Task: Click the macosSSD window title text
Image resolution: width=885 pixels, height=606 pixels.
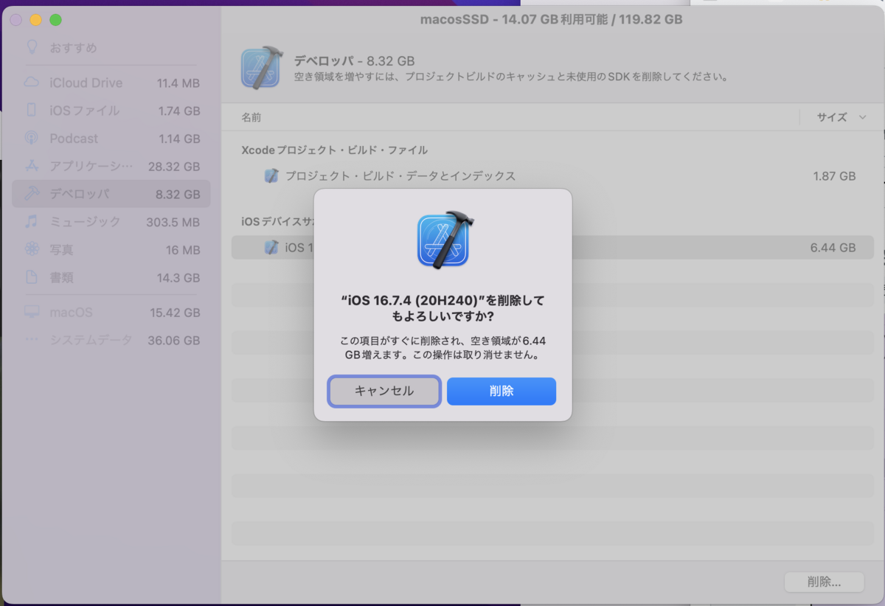Action: [x=552, y=20]
